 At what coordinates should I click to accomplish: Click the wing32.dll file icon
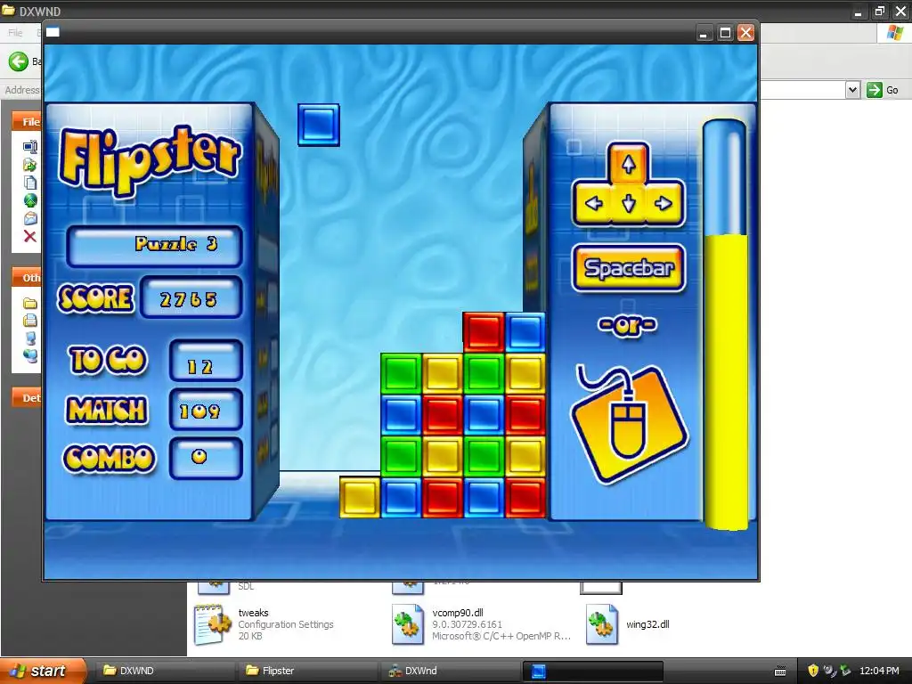point(602,624)
